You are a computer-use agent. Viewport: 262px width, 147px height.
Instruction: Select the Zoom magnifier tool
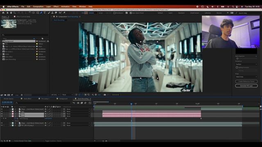15,13
